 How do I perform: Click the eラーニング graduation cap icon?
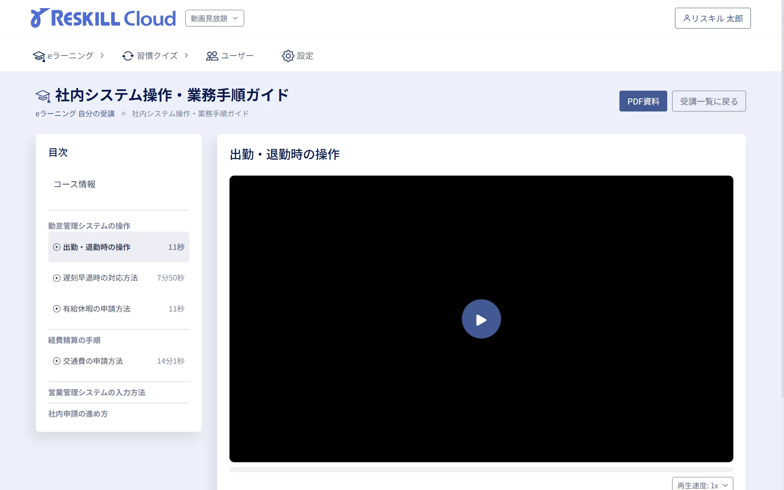pyautogui.click(x=39, y=56)
